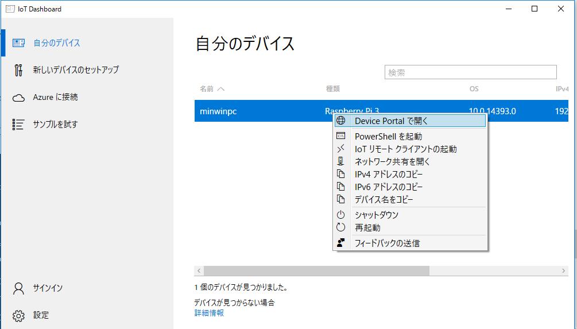
Task: Choose フィードバックの送信 menu entry
Action: point(411,243)
